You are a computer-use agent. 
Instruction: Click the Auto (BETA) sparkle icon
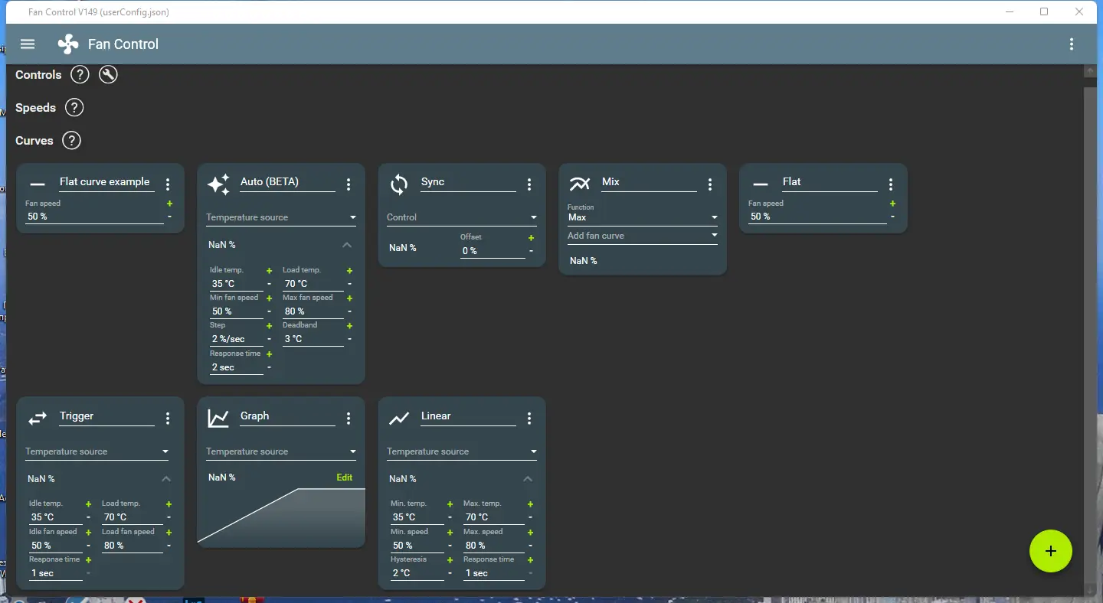click(x=218, y=184)
